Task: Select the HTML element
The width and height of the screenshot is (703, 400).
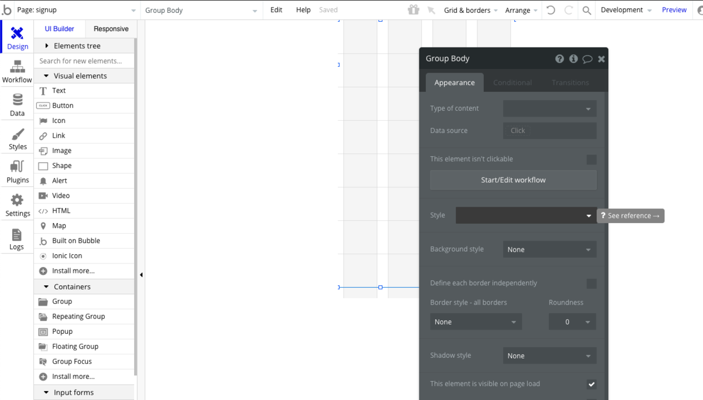Action: 84,211
